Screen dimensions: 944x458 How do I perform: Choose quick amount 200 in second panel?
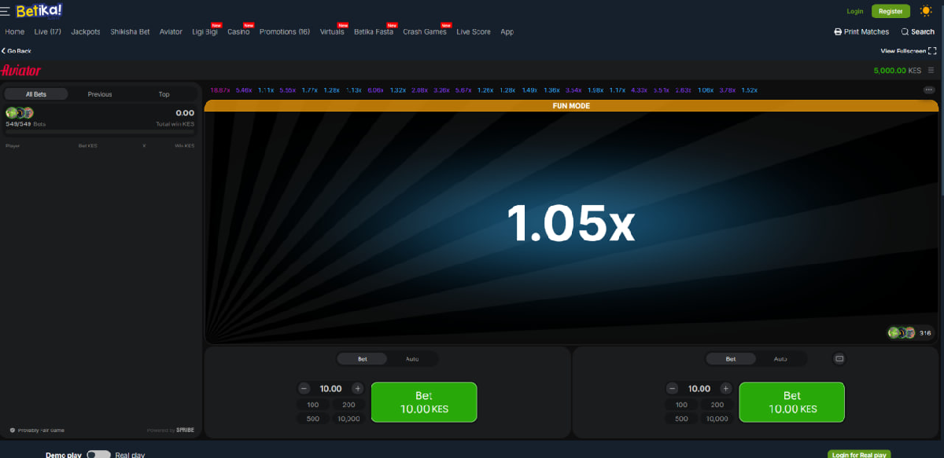[x=717, y=405]
